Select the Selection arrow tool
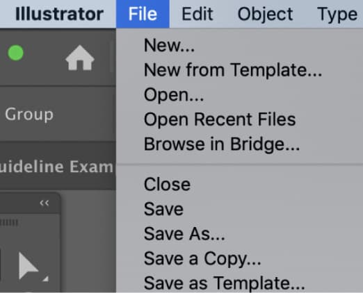The width and height of the screenshot is (363, 293). [x=29, y=266]
